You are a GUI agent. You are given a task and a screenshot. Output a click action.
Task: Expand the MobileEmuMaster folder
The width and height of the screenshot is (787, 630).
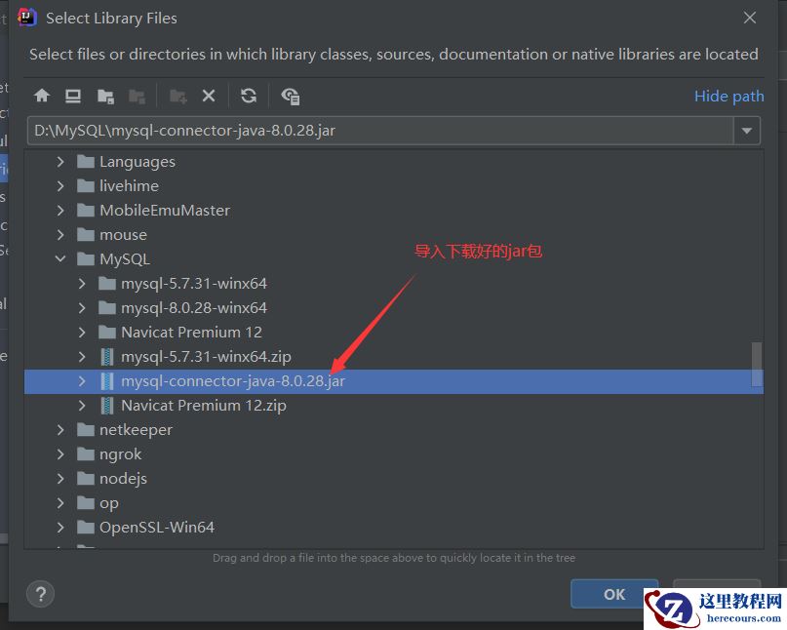pyautogui.click(x=60, y=211)
